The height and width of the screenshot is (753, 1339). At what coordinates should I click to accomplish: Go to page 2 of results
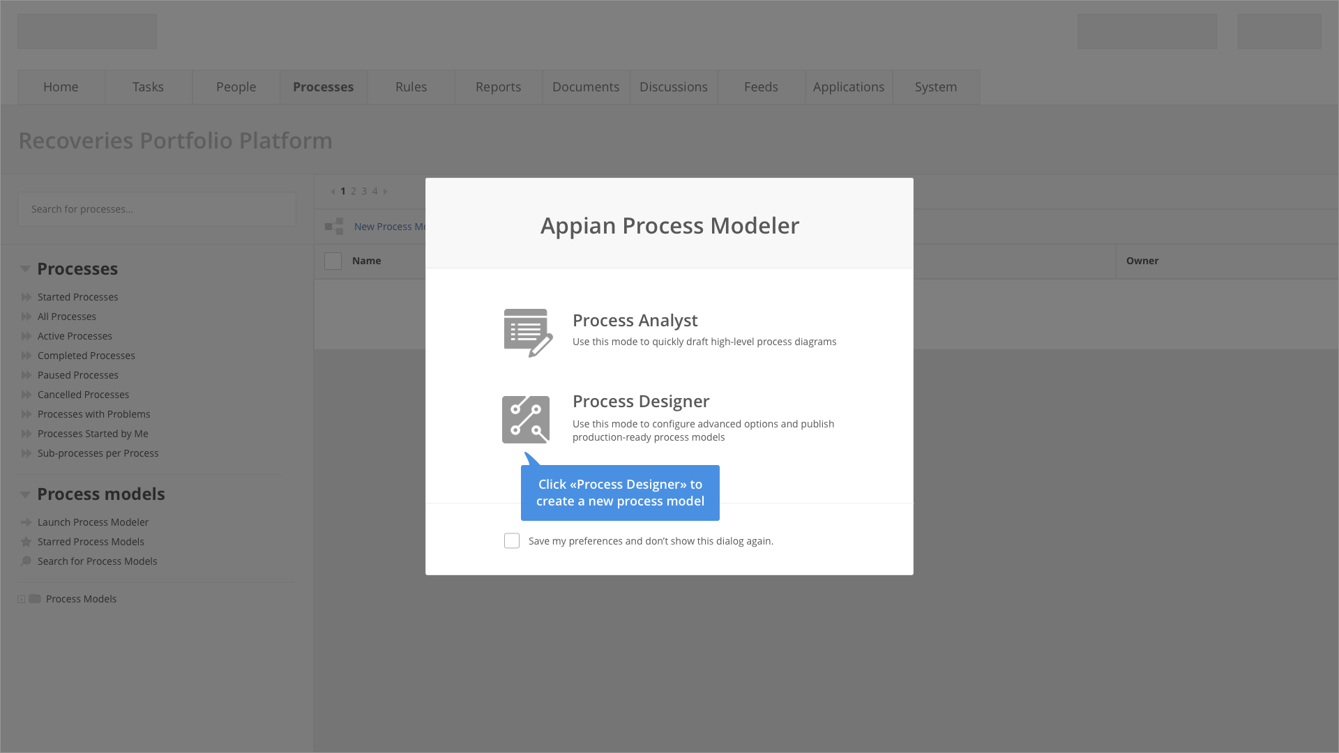(x=354, y=191)
